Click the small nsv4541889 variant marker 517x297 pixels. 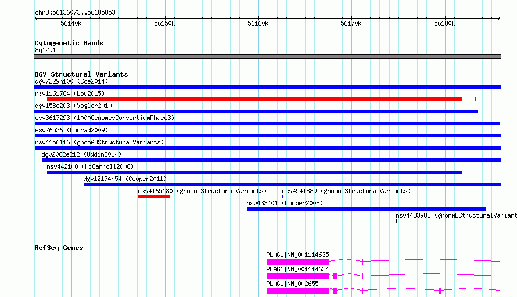tap(283, 197)
